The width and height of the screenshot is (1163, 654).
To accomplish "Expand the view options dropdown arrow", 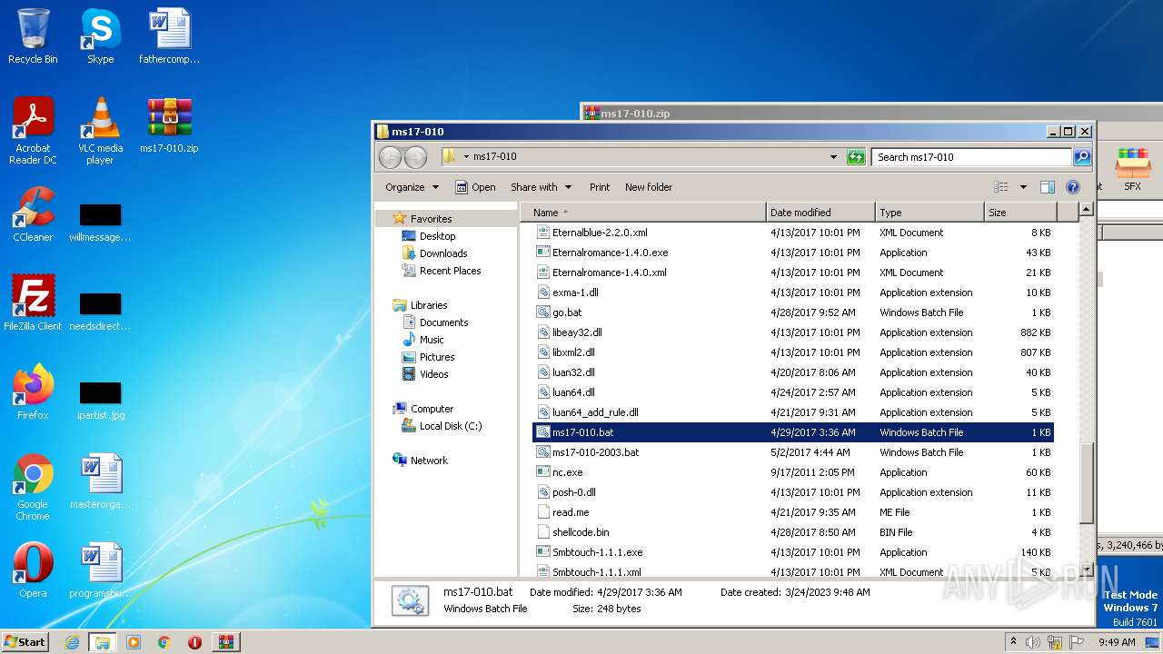I will [1023, 187].
